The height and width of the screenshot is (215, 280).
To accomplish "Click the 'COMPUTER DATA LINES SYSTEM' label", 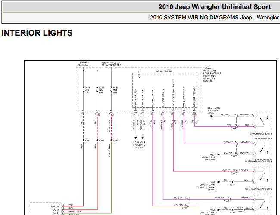I will tap(139, 145).
